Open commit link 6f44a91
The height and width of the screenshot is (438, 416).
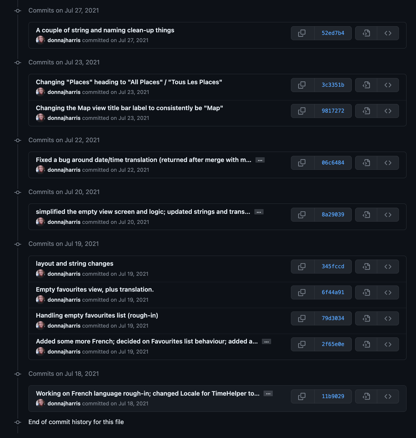point(333,292)
